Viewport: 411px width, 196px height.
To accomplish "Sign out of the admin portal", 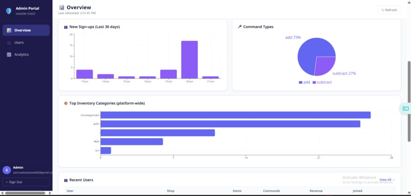I will tap(26, 182).
